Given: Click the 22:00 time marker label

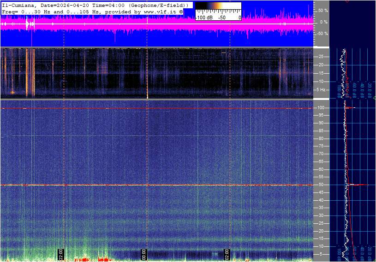Looking at the screenshot, I should pos(60,254).
